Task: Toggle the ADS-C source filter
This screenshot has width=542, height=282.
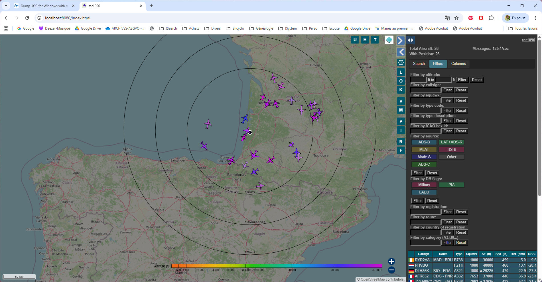Action: tap(424, 164)
